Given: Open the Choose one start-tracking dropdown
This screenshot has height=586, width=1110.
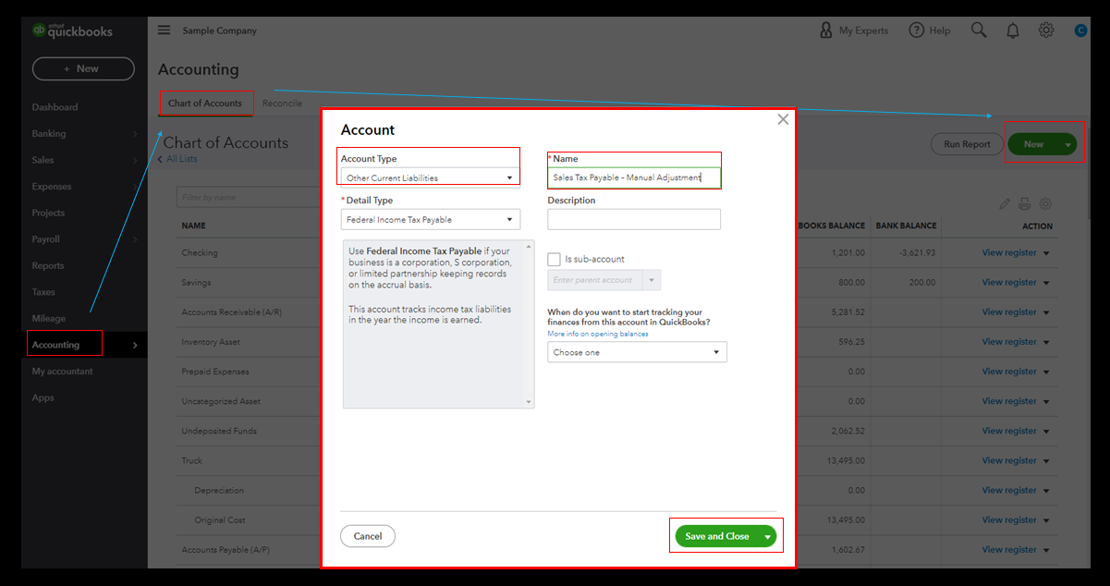Looking at the screenshot, I should tap(637, 352).
